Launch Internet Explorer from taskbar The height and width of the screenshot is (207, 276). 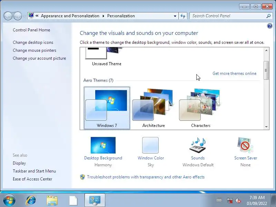click(x=31, y=200)
